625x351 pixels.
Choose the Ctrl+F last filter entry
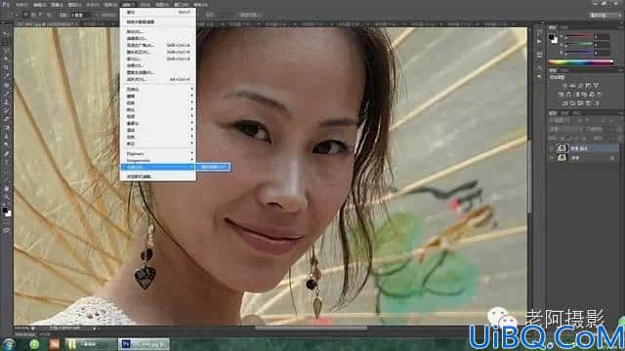pyautogui.click(x=158, y=13)
